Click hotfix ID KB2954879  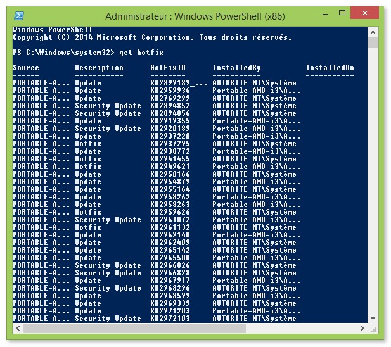click(x=170, y=182)
